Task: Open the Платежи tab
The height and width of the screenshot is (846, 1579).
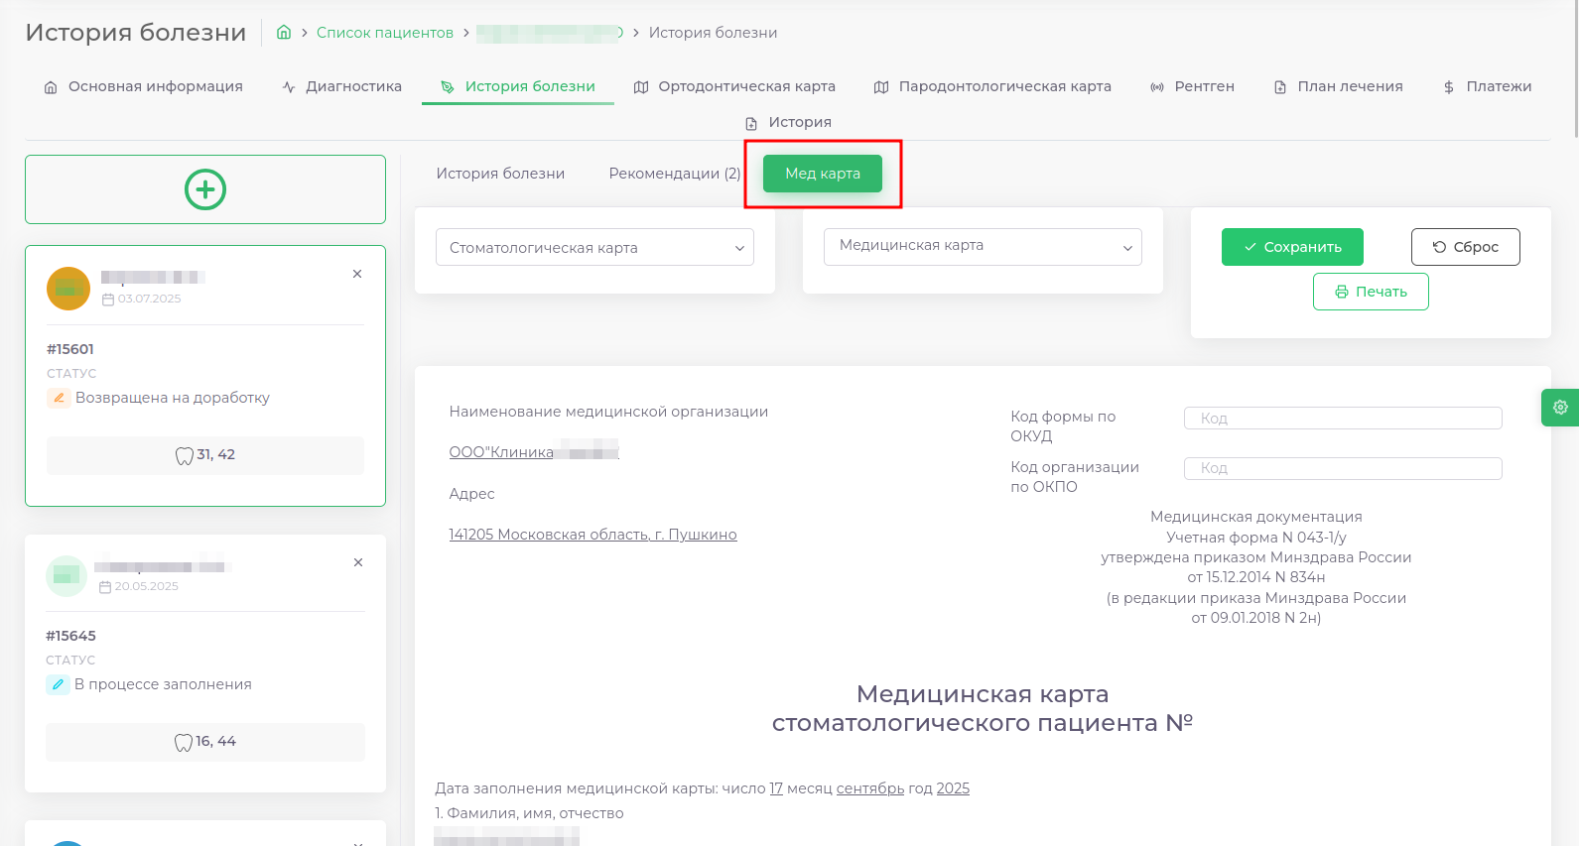Action: (x=1487, y=87)
